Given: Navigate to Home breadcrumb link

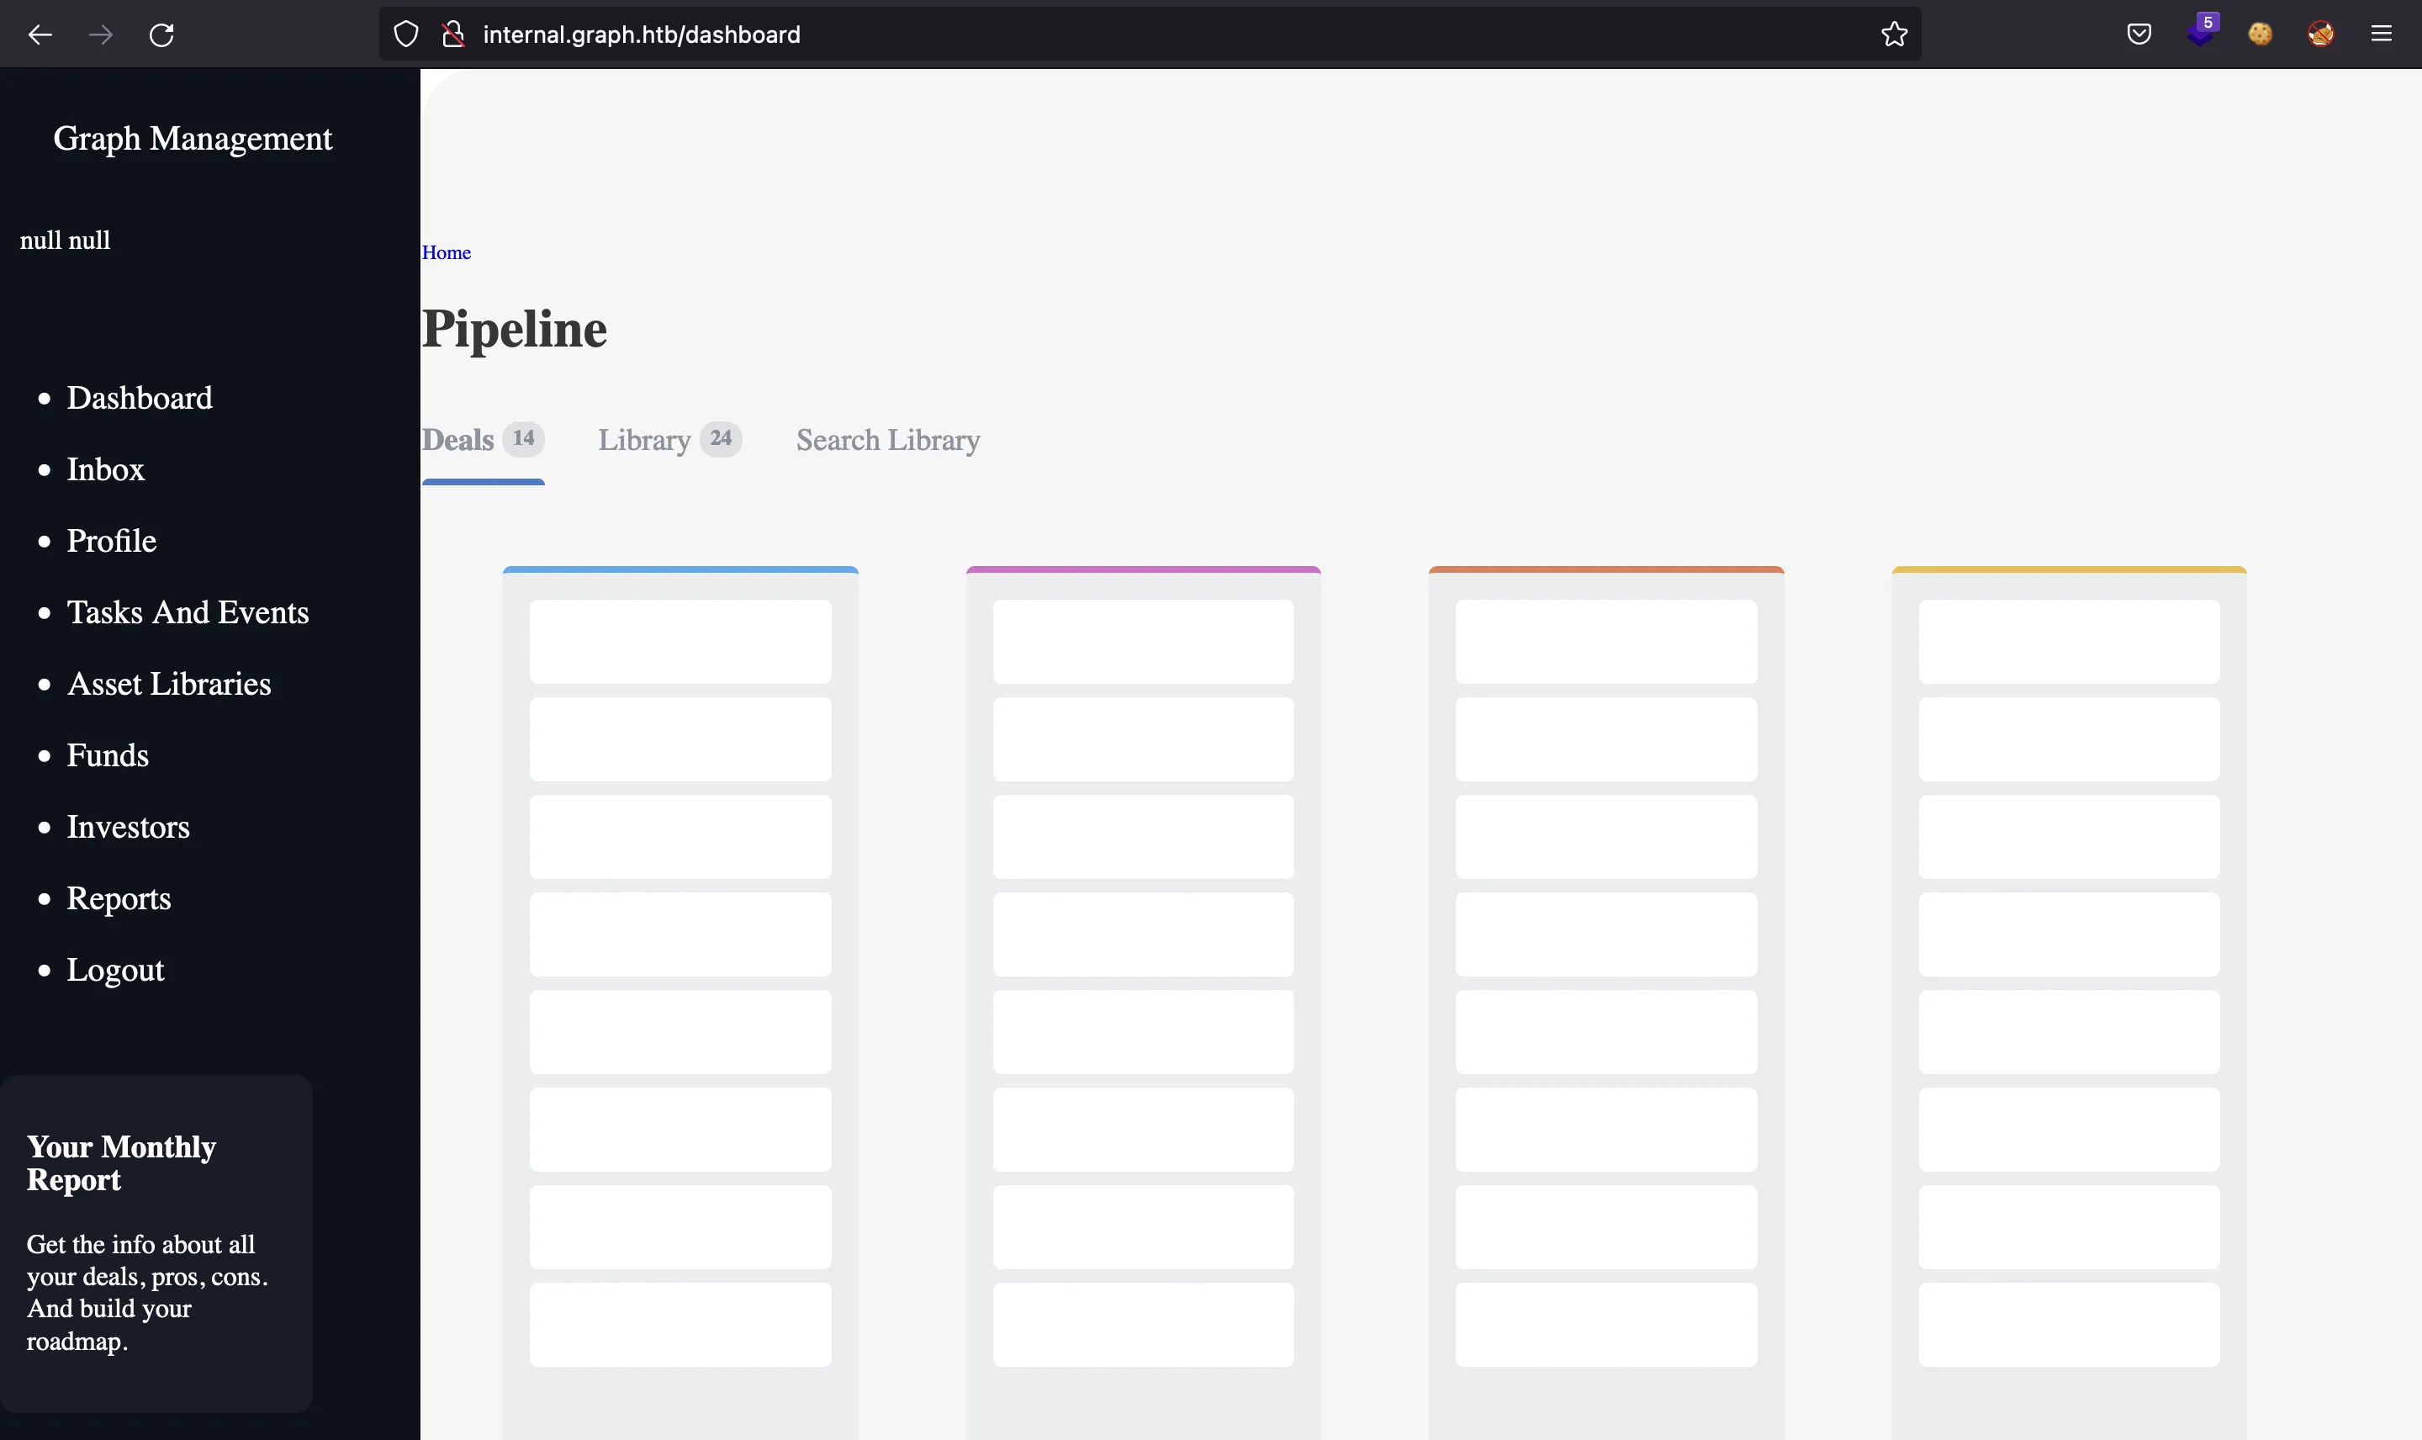Looking at the screenshot, I should coord(446,252).
